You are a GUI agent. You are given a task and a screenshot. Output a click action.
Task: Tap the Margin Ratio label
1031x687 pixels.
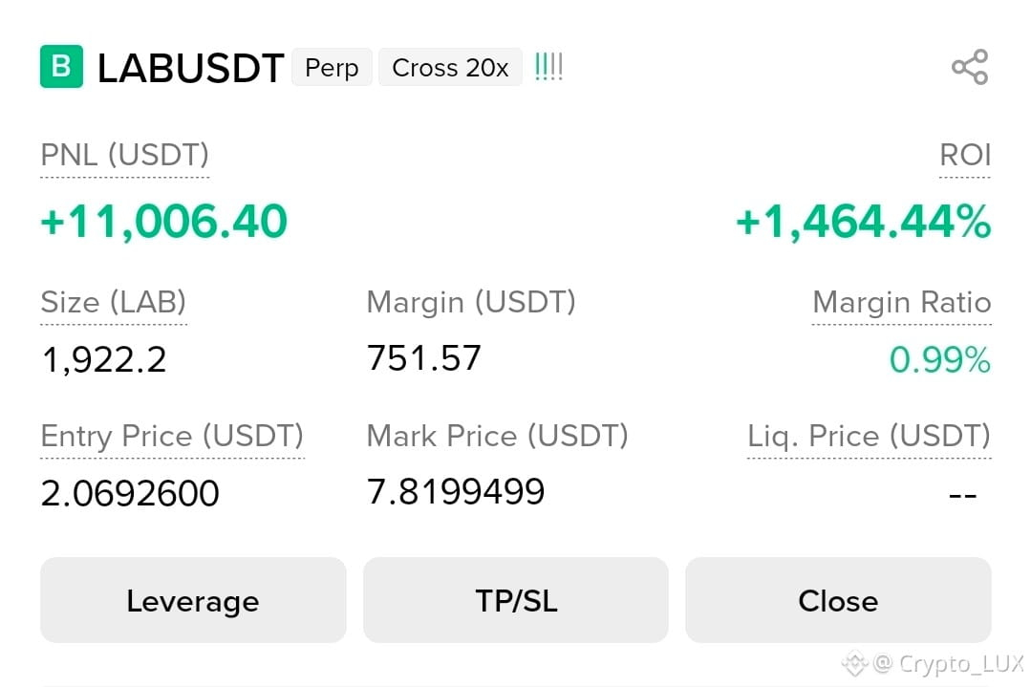pos(901,302)
